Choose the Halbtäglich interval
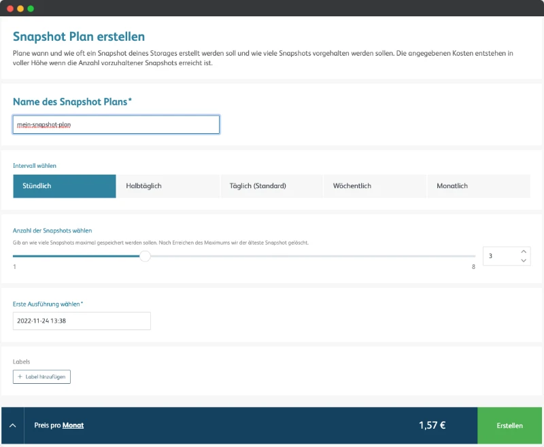 (168, 186)
